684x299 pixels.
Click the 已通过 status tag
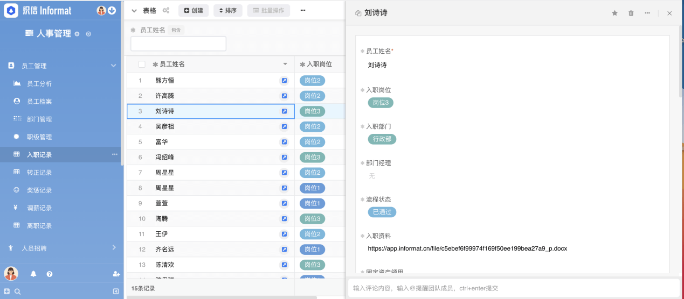[x=382, y=212]
